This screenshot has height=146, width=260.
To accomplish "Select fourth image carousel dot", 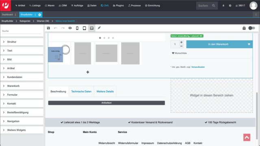I will pos(113,38).
